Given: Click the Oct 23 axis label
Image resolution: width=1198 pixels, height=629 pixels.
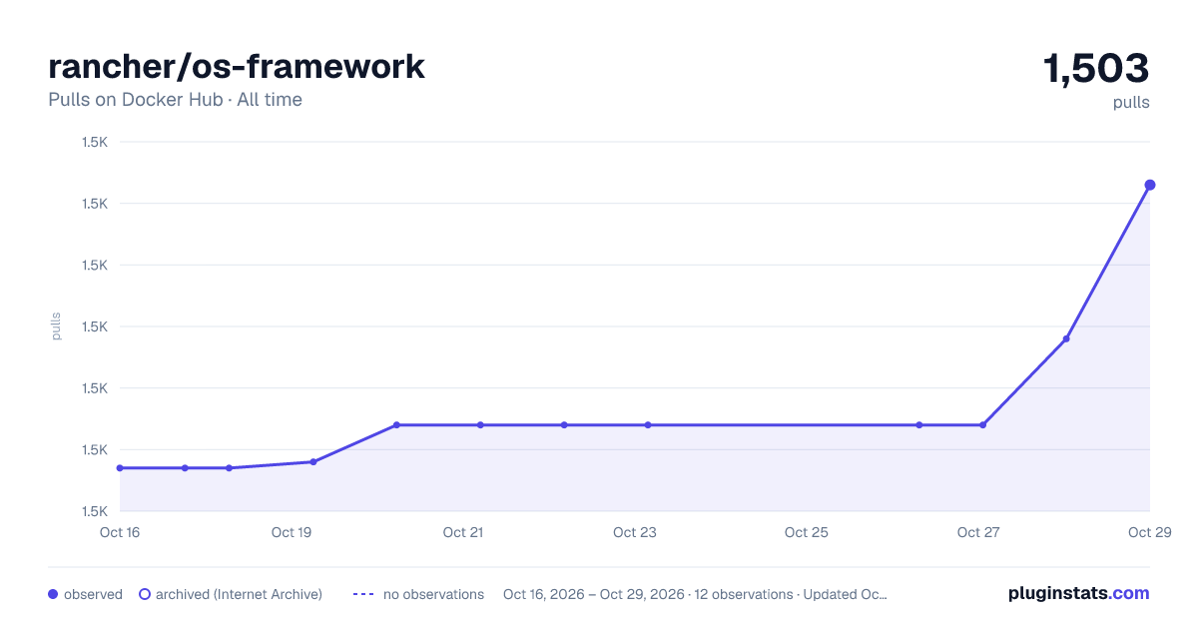Looking at the screenshot, I should tap(635, 532).
